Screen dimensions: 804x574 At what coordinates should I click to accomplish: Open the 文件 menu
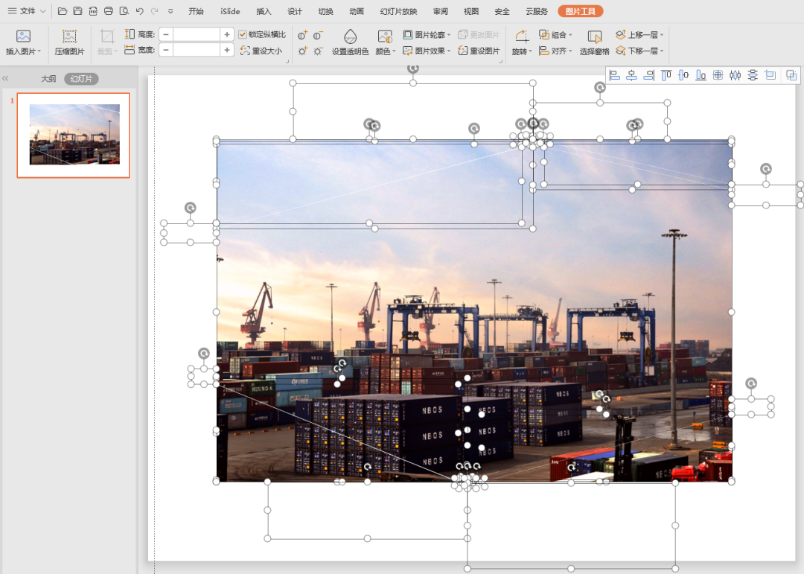[x=27, y=10]
